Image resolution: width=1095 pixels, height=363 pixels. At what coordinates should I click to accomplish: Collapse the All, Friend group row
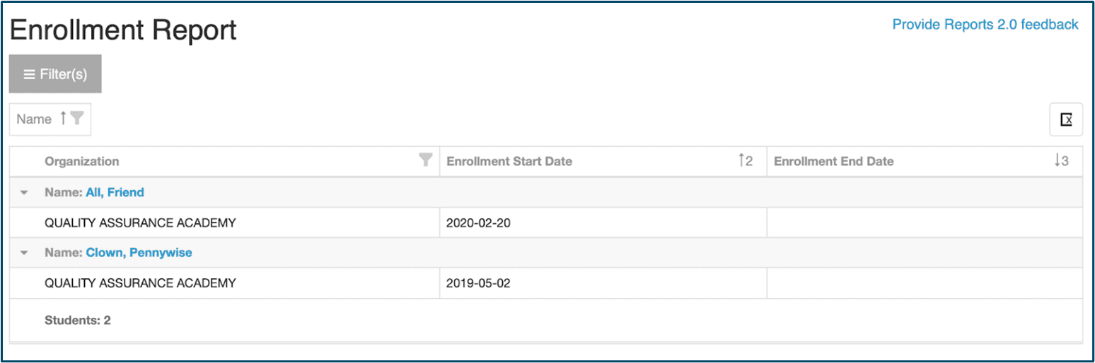click(25, 192)
